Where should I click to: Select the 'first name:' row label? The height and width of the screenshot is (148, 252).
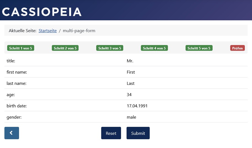(17, 72)
